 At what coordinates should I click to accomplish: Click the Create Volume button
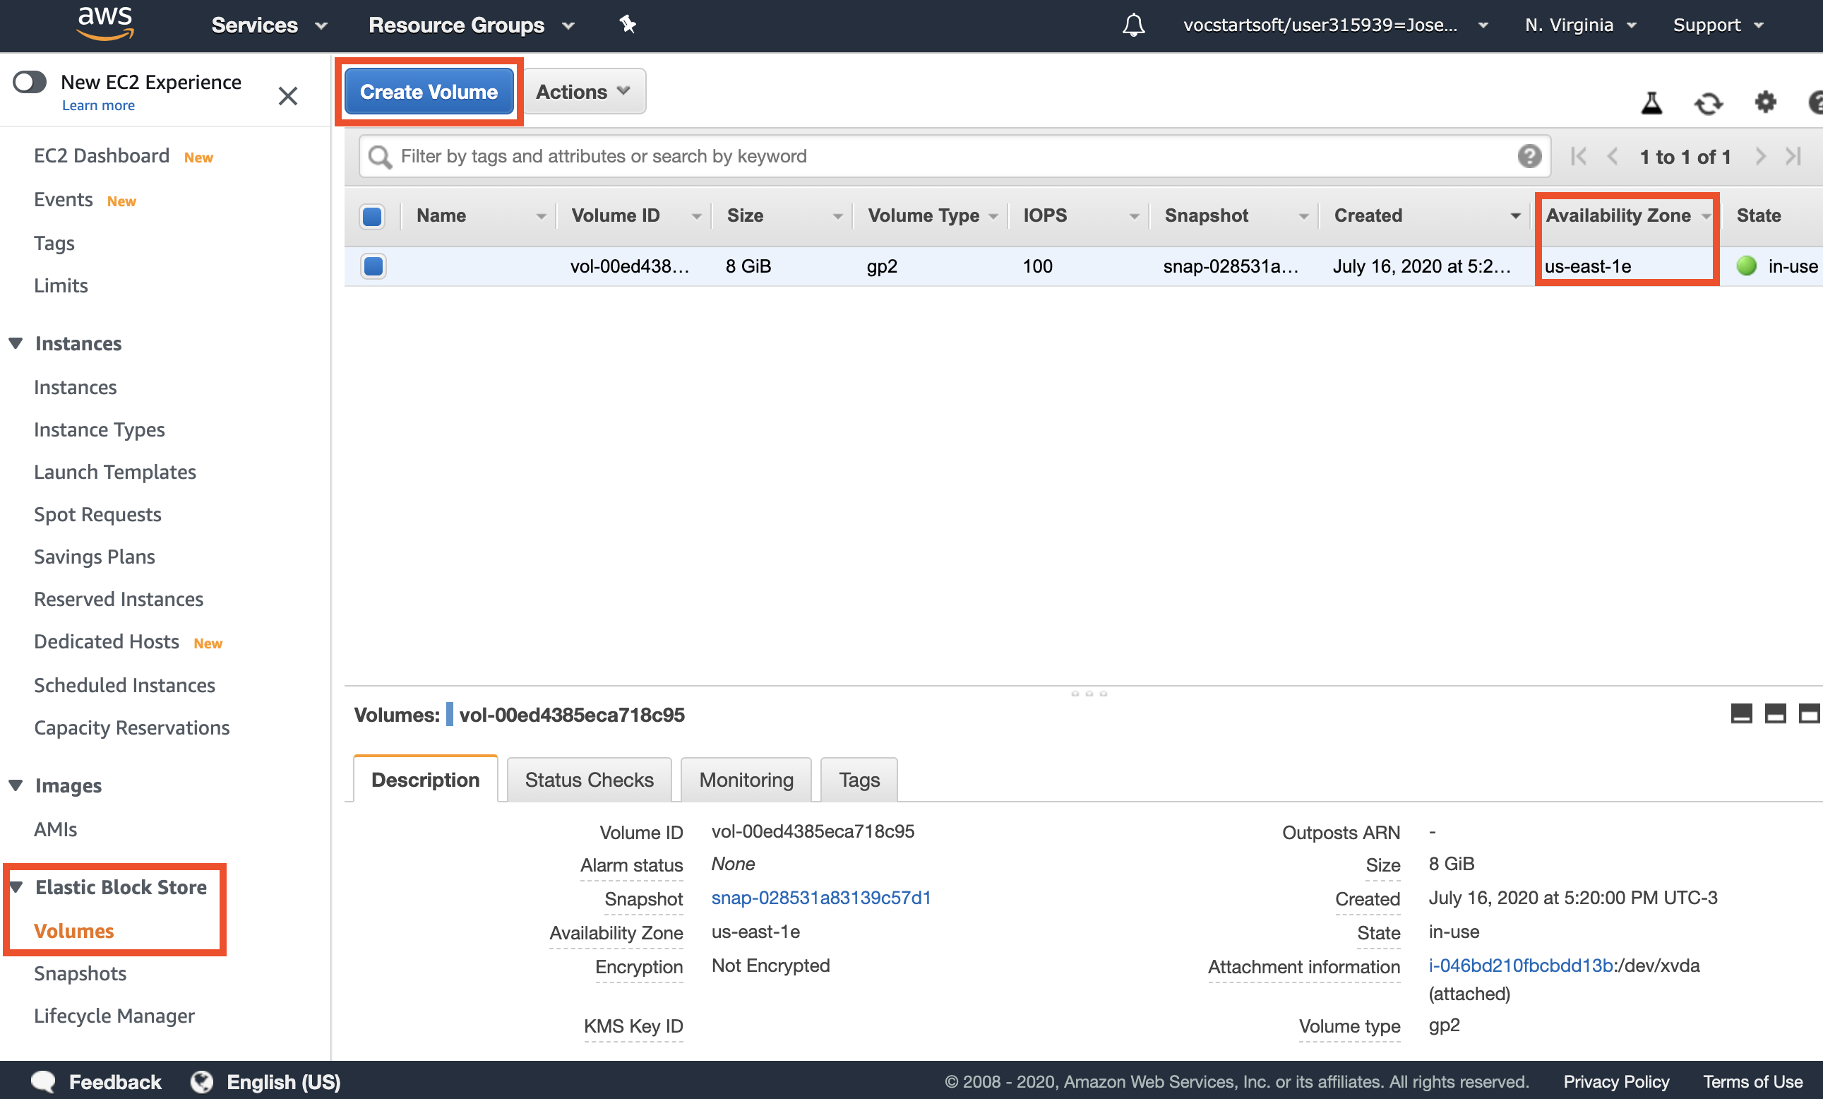(429, 92)
